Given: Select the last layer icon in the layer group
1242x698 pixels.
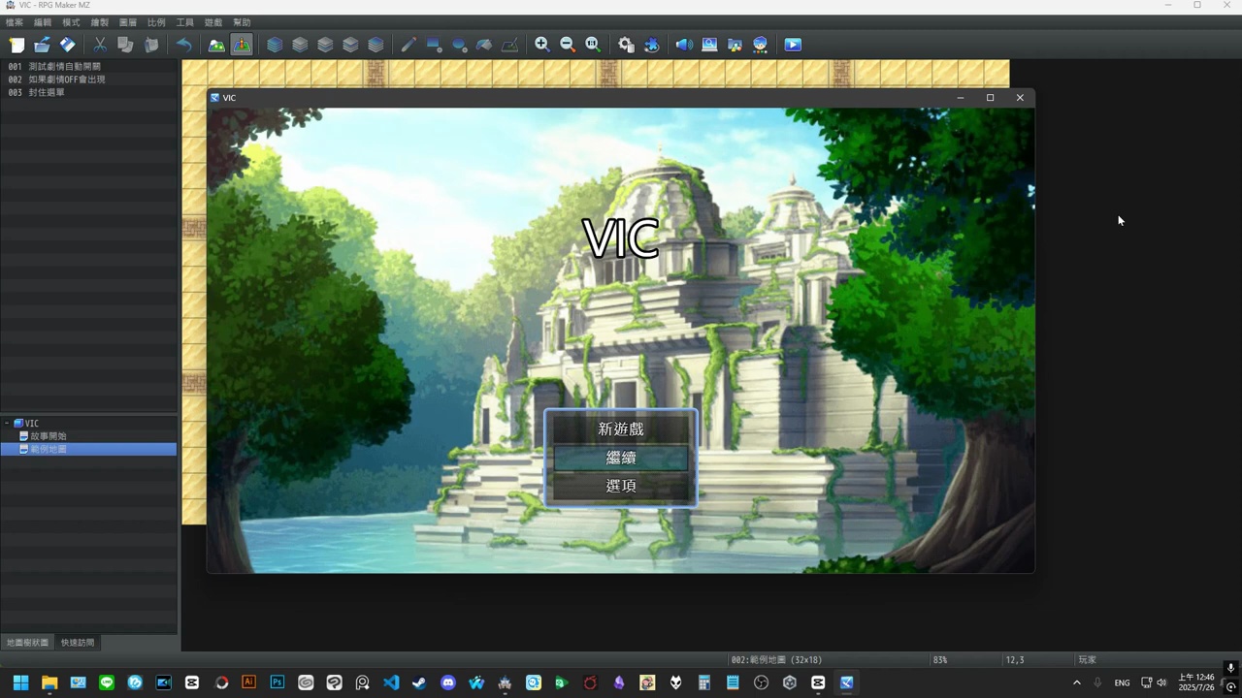Looking at the screenshot, I should pos(376,45).
